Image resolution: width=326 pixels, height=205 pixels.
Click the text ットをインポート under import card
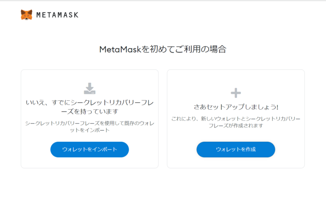tap(89, 130)
